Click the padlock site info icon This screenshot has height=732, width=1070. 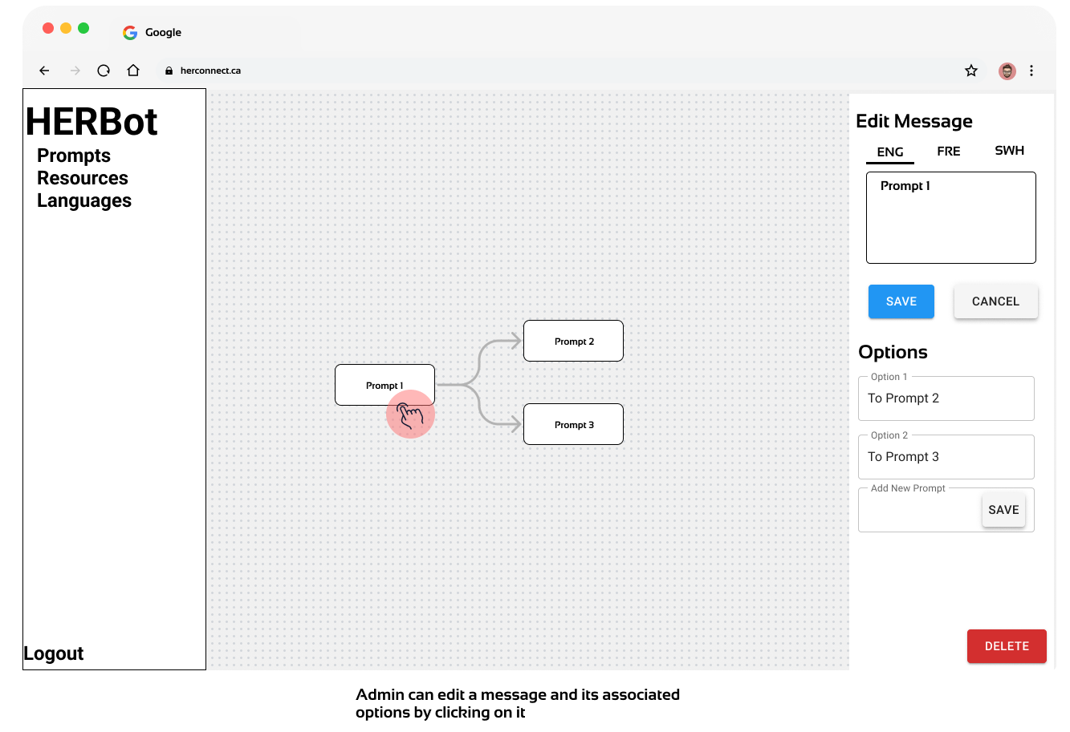point(169,71)
